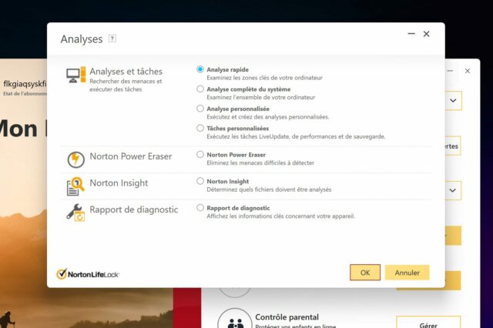The width and height of the screenshot is (493, 328).
Task: Click the Norton Power Eraser lightning icon
Action: pyautogui.click(x=75, y=159)
